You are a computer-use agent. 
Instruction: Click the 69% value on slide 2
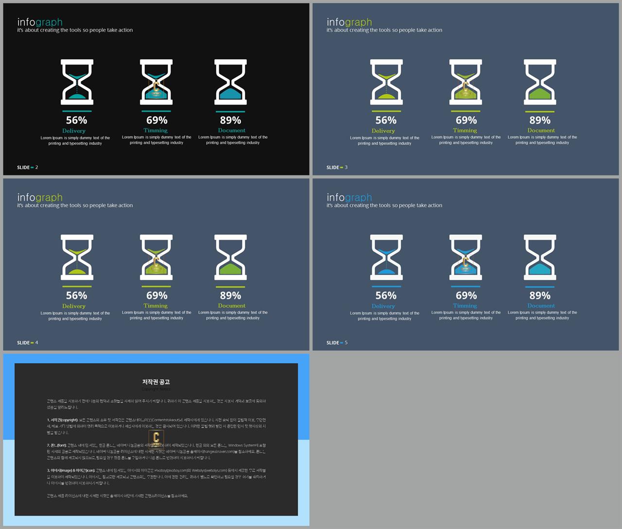tap(156, 120)
